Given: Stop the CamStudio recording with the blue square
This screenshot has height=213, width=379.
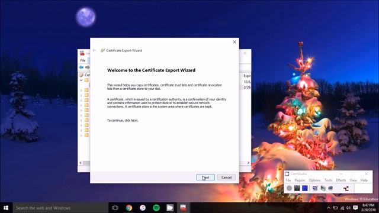Looking at the screenshot, I should point(305,188).
